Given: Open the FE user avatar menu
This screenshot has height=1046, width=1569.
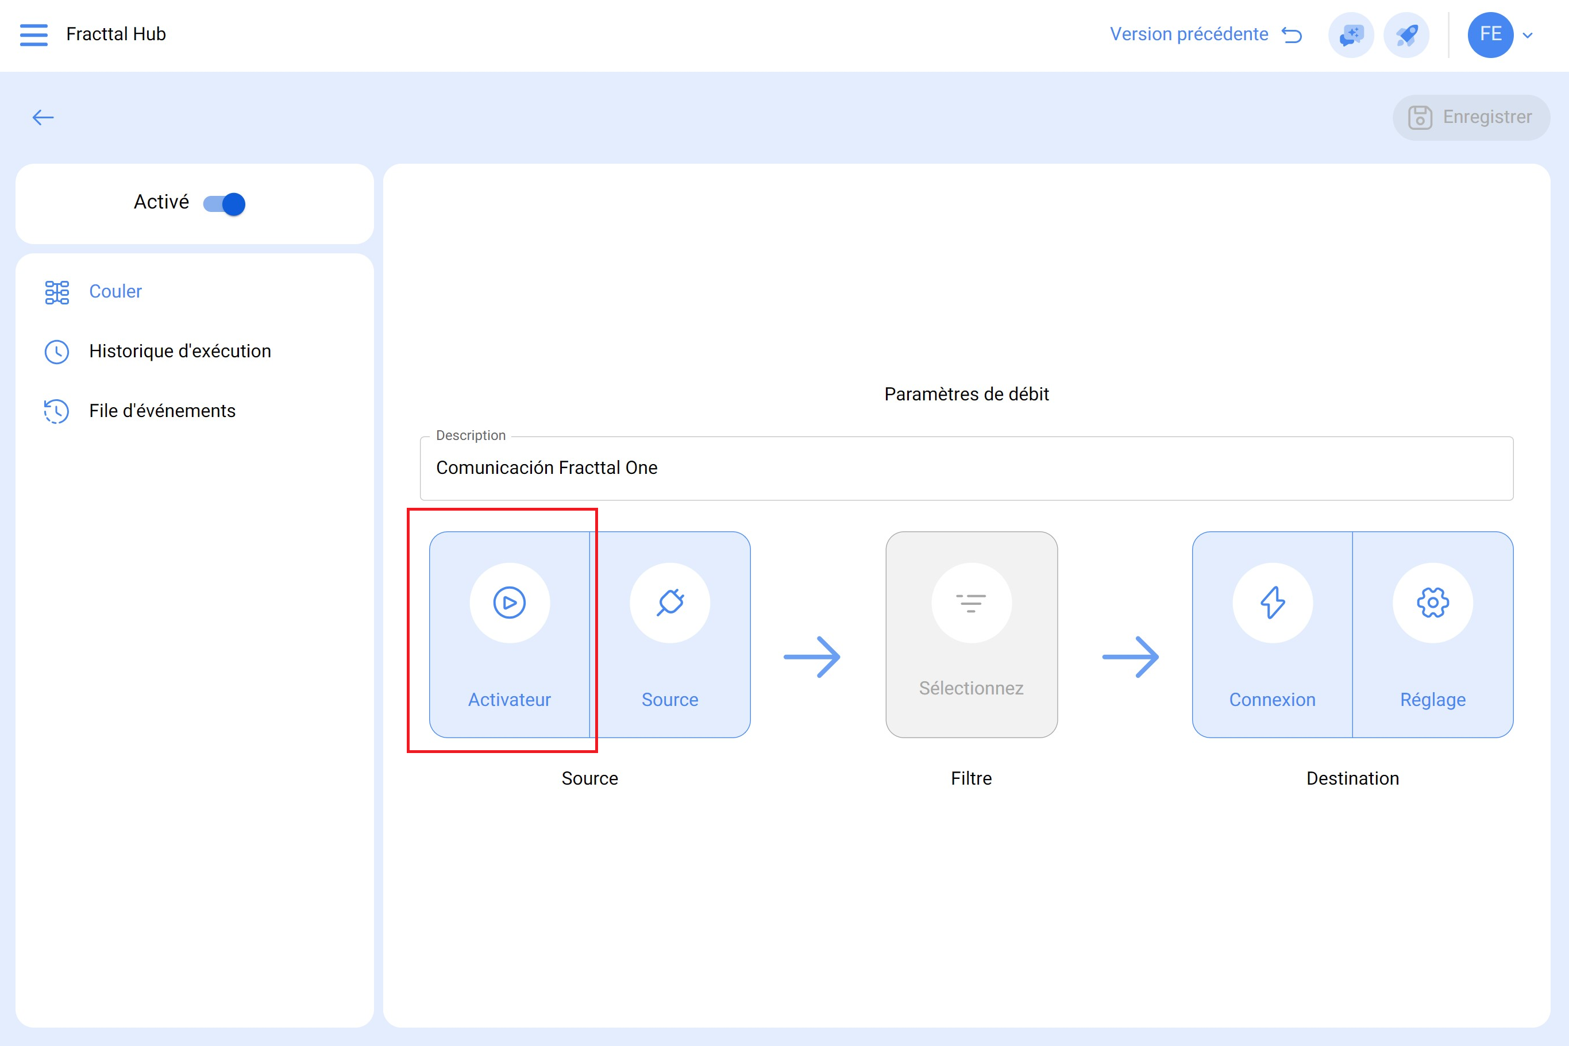Looking at the screenshot, I should click(1490, 34).
